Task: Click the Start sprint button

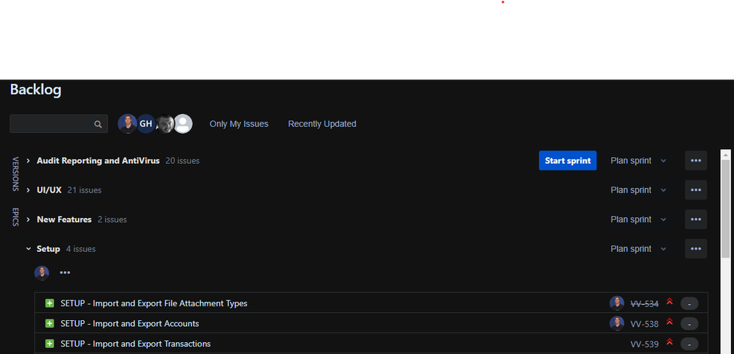Action: [x=568, y=160]
